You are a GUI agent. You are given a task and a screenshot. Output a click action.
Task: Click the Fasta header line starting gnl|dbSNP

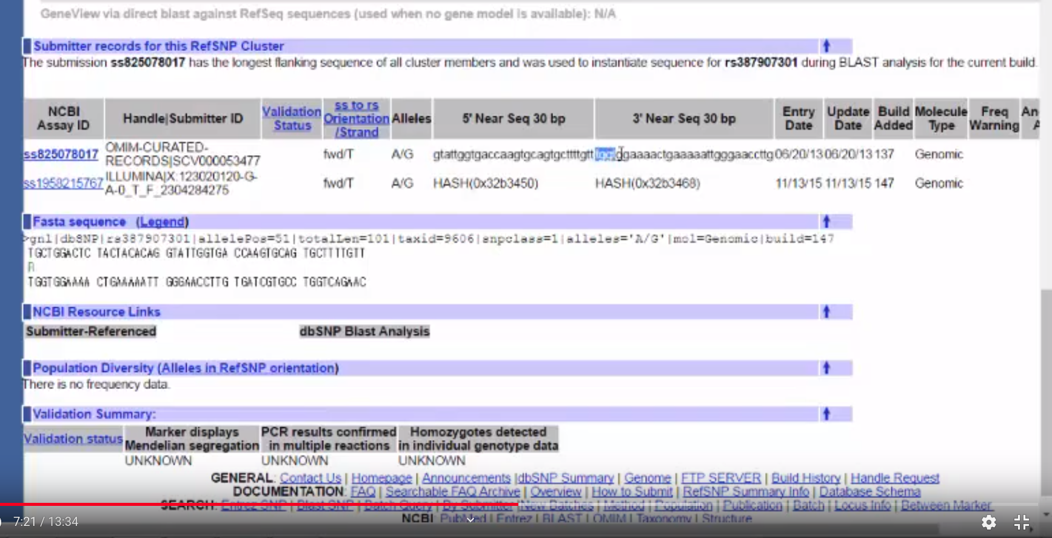click(x=429, y=239)
